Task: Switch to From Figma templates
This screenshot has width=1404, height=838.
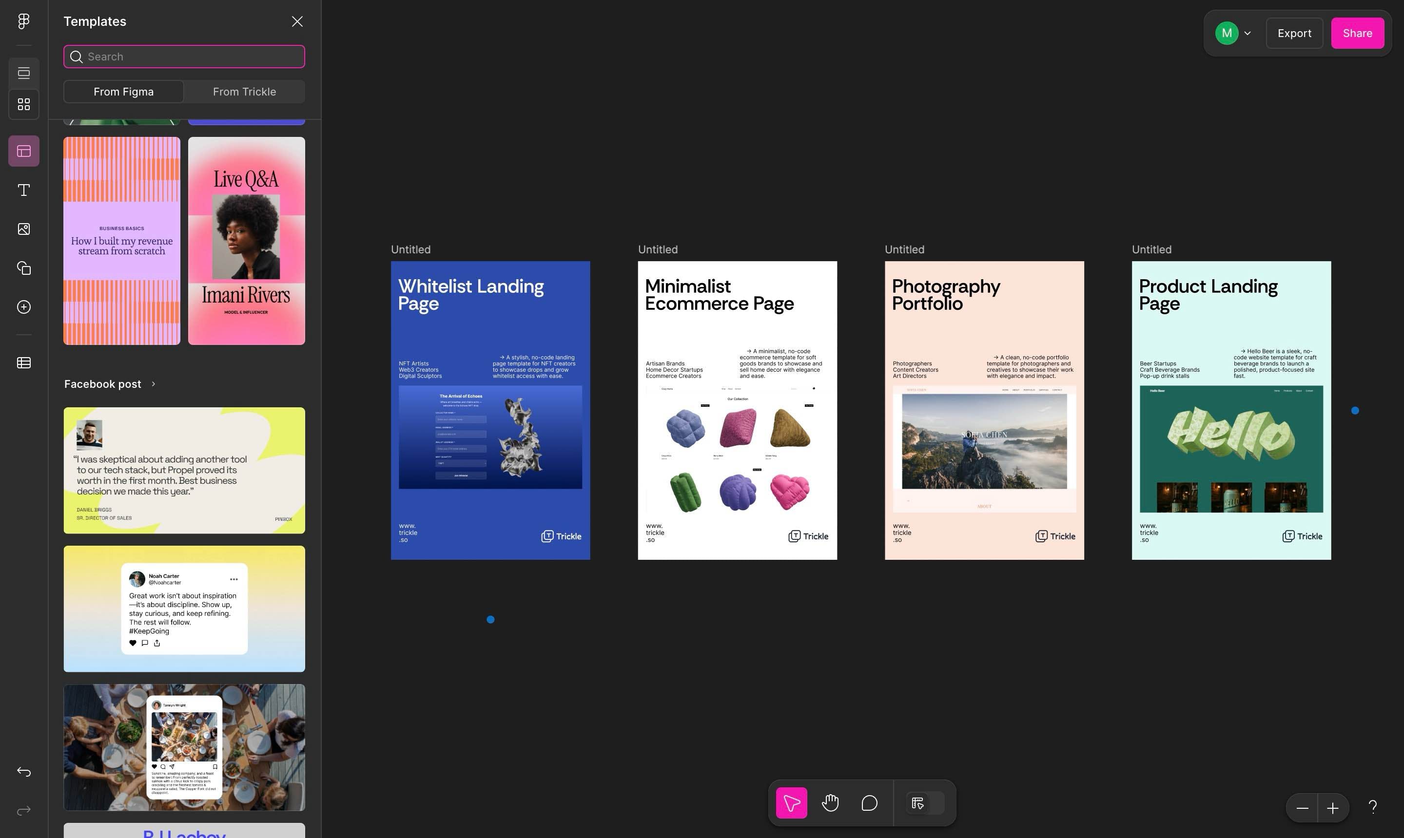Action: coord(123,92)
